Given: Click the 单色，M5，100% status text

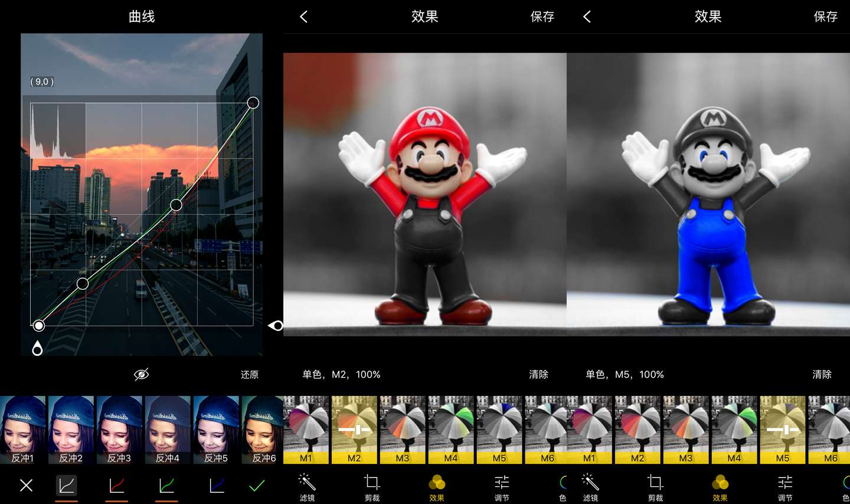Looking at the screenshot, I should click(x=625, y=374).
